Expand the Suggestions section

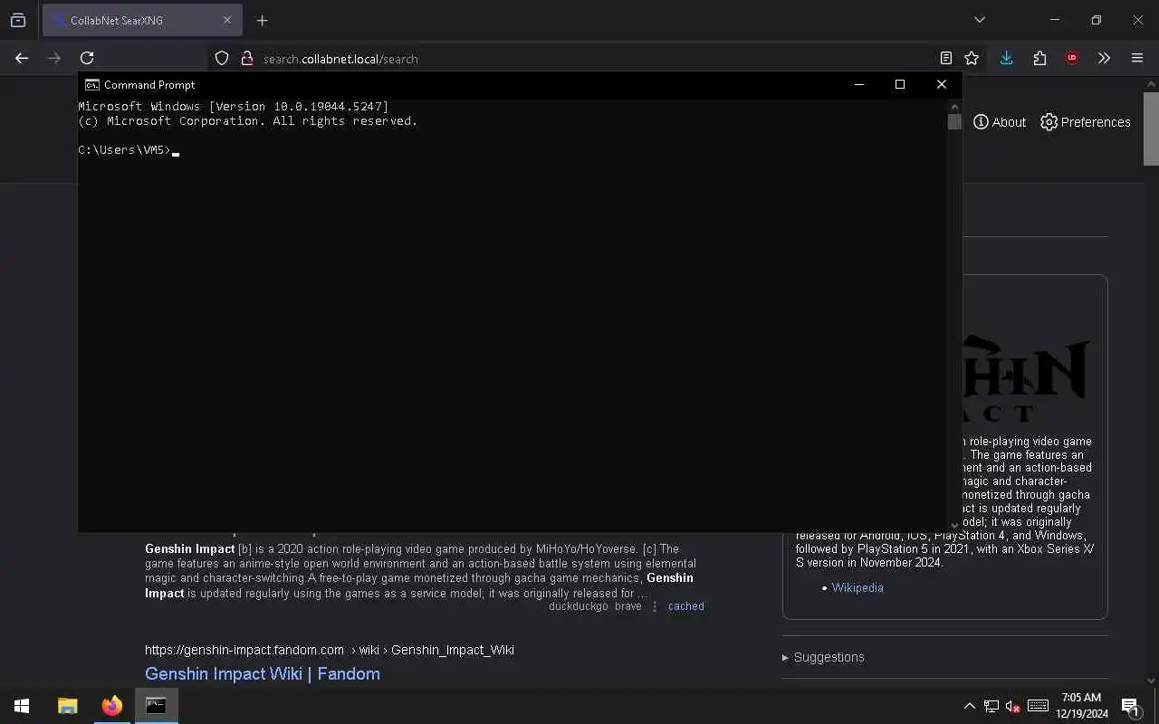pyautogui.click(x=823, y=657)
